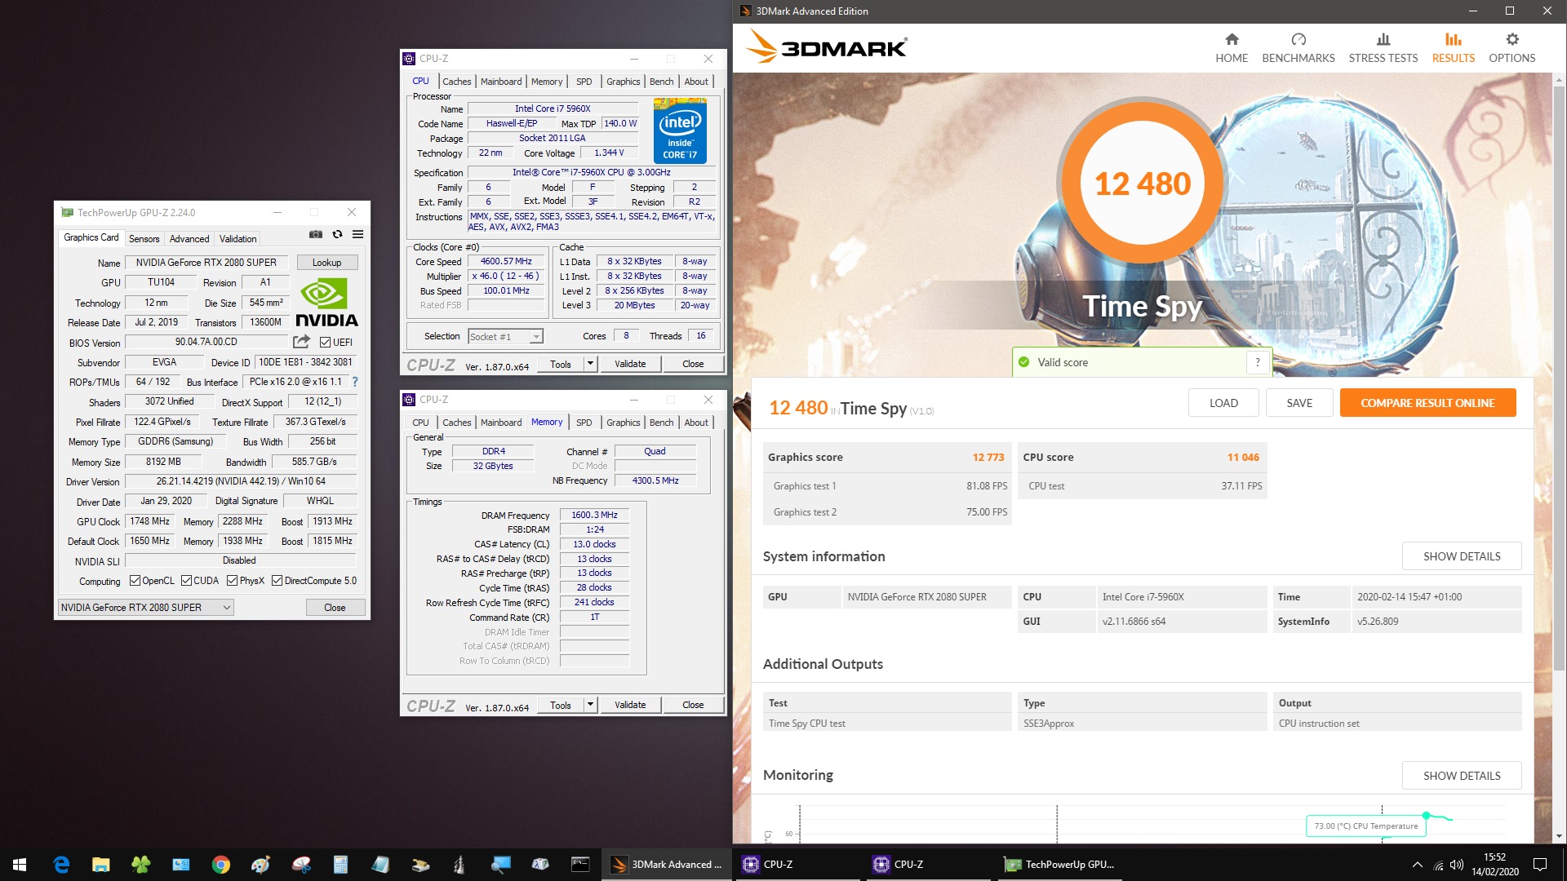Select the Stress Tests icon in 3DMark
This screenshot has height=881, width=1567.
pos(1383,46)
